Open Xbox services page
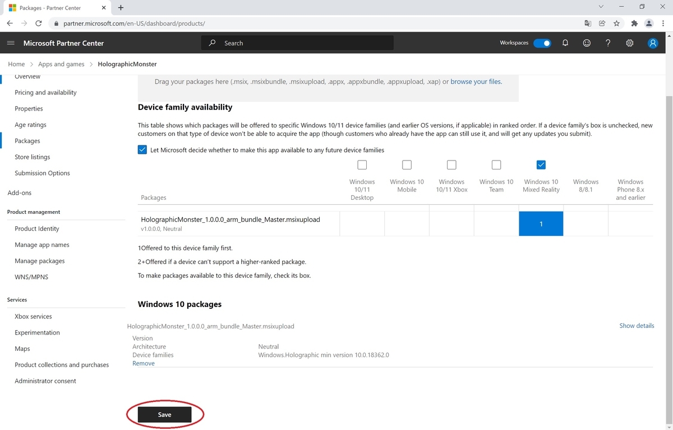673x430 pixels. pyautogui.click(x=33, y=317)
